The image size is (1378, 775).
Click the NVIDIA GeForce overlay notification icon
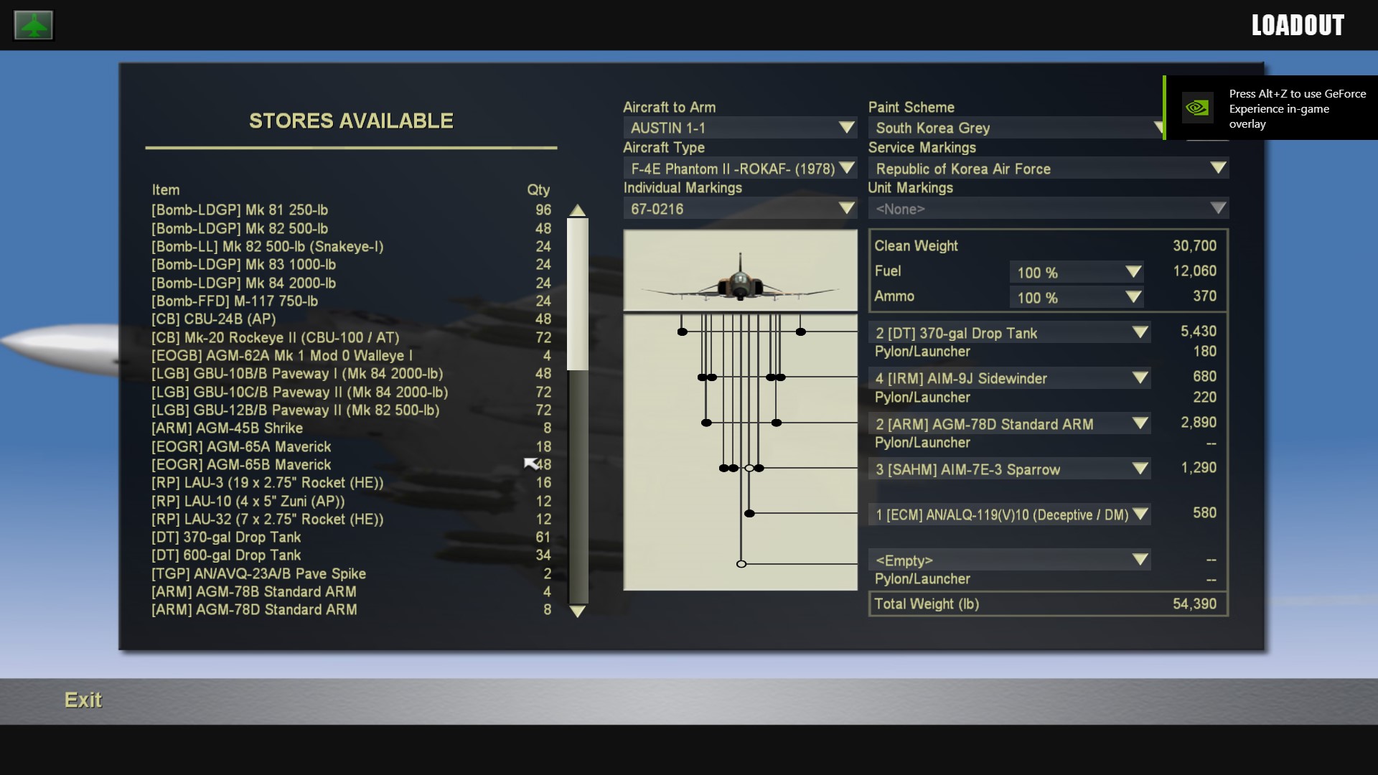[x=1197, y=108]
